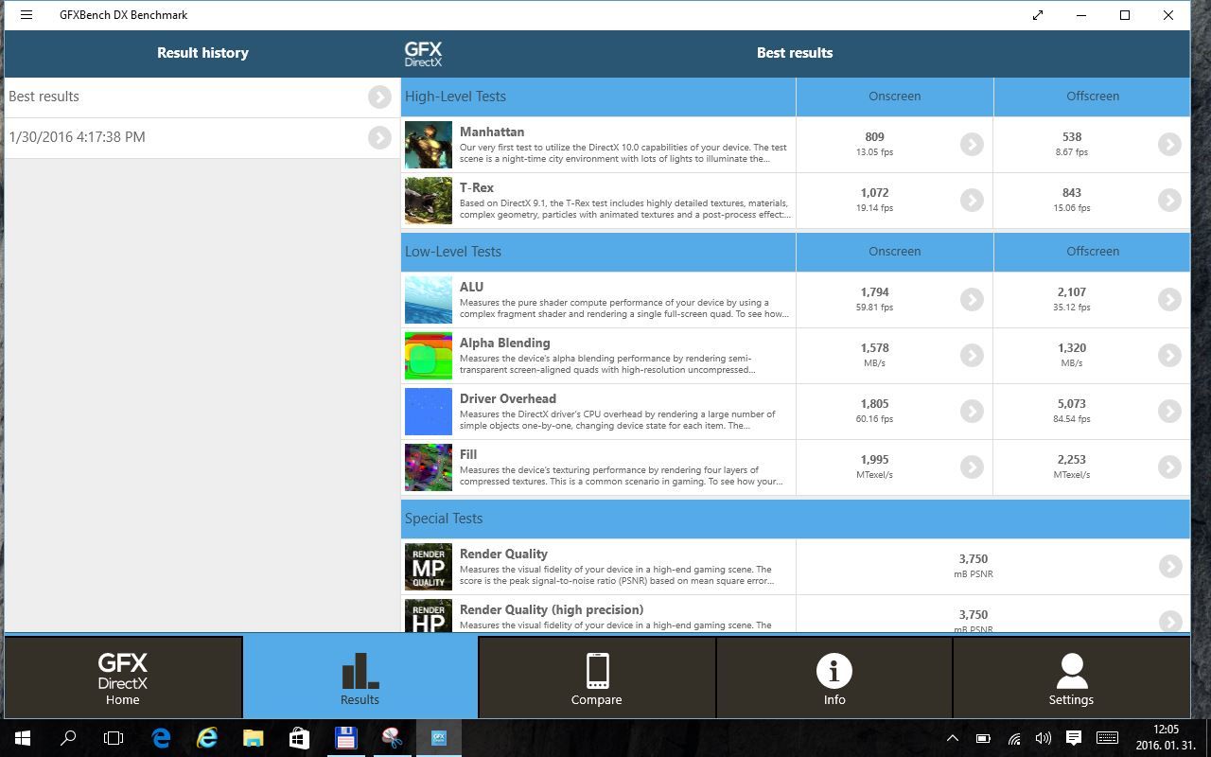Viewport: 1211px width, 757px height.
Task: Open Driver Overhead offscreen details arrow
Action: tap(1169, 411)
